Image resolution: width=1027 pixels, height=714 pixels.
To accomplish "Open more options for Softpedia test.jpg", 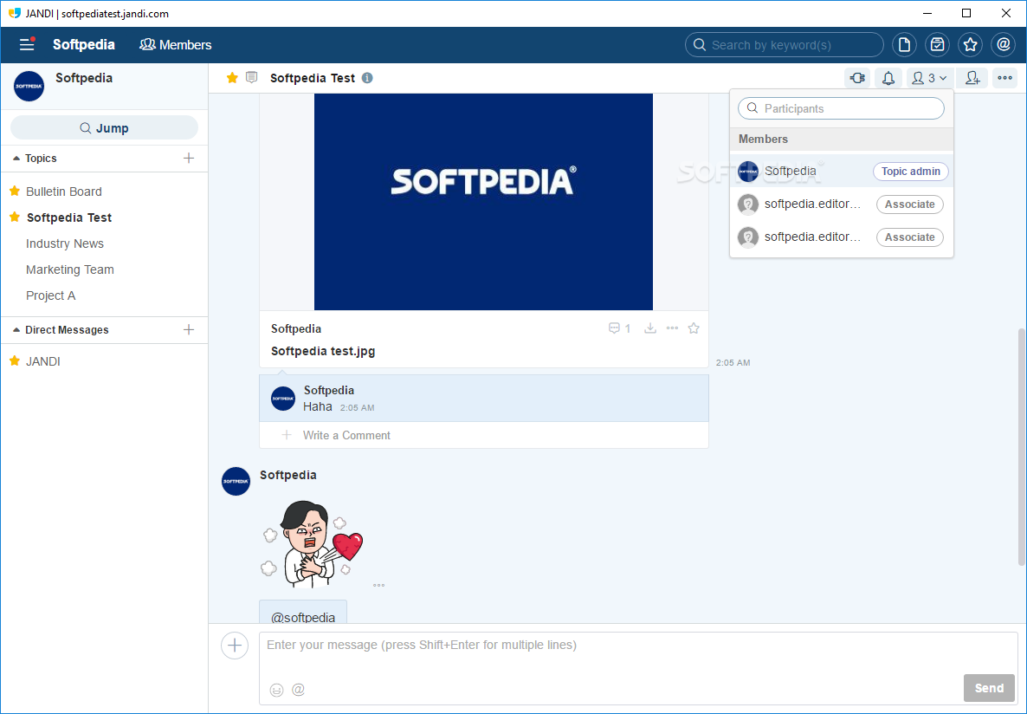I will point(672,328).
